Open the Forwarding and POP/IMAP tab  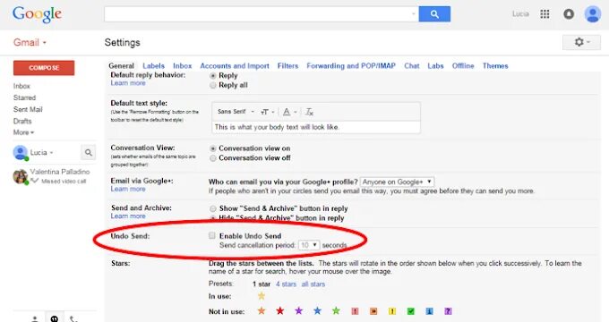[x=351, y=66]
